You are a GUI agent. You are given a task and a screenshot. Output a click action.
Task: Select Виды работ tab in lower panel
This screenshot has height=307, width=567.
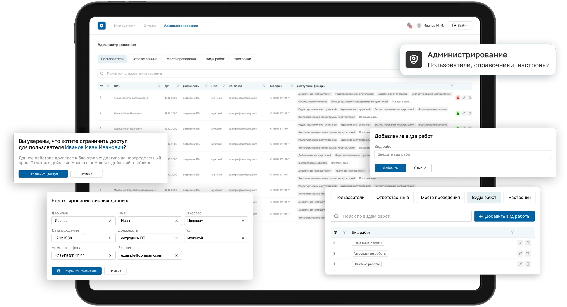pyautogui.click(x=484, y=198)
